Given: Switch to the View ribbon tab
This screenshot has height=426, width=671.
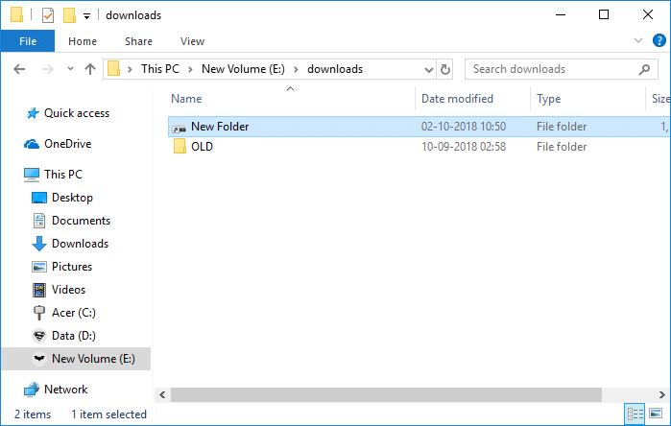Looking at the screenshot, I should pos(193,41).
